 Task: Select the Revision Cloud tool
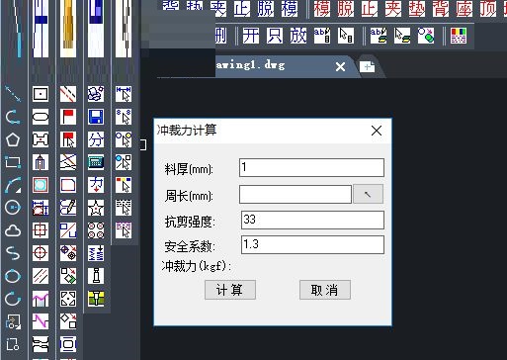pyautogui.click(x=13, y=230)
